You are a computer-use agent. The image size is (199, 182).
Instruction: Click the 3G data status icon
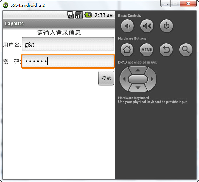[x=70, y=15]
